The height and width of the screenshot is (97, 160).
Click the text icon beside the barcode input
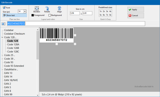coord(3,24)
